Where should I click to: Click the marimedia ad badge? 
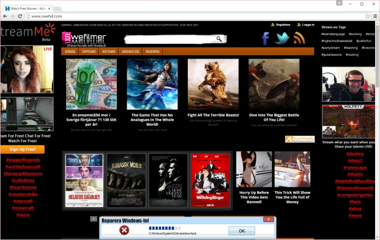point(300,139)
